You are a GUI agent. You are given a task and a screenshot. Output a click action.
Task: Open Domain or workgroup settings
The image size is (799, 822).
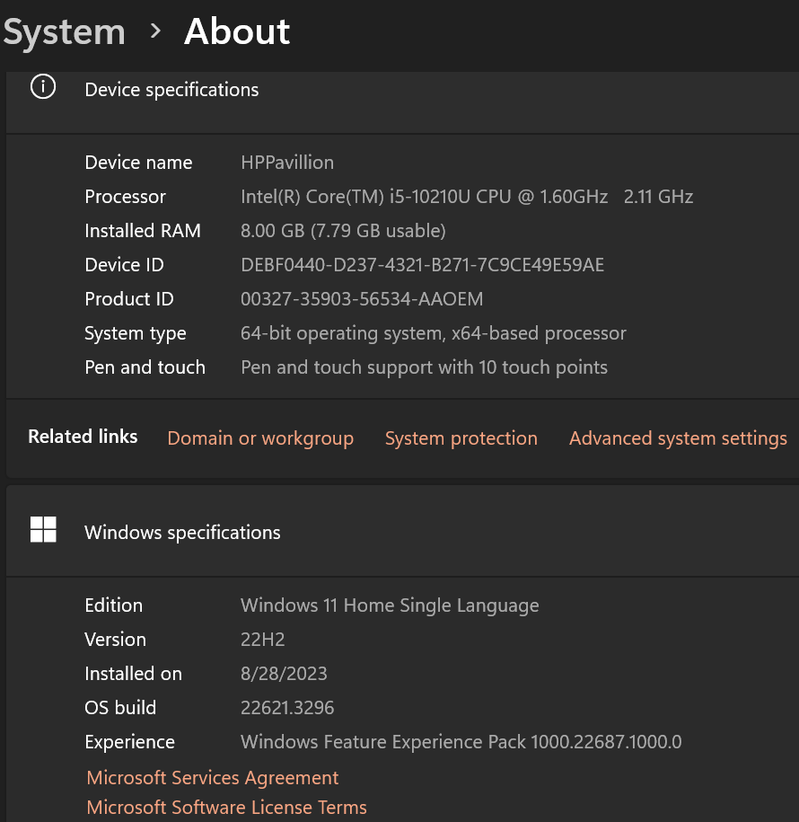click(260, 438)
